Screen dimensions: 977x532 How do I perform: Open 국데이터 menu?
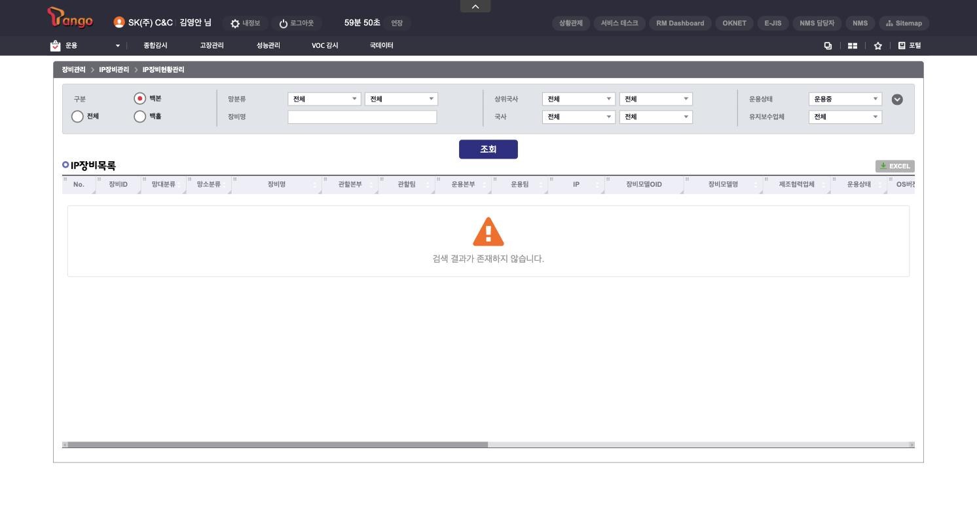point(382,45)
